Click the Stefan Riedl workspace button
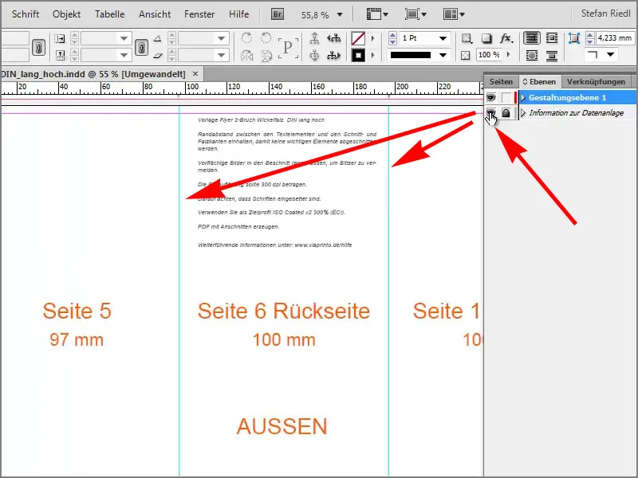Viewport: 638px width, 478px height. [x=605, y=14]
